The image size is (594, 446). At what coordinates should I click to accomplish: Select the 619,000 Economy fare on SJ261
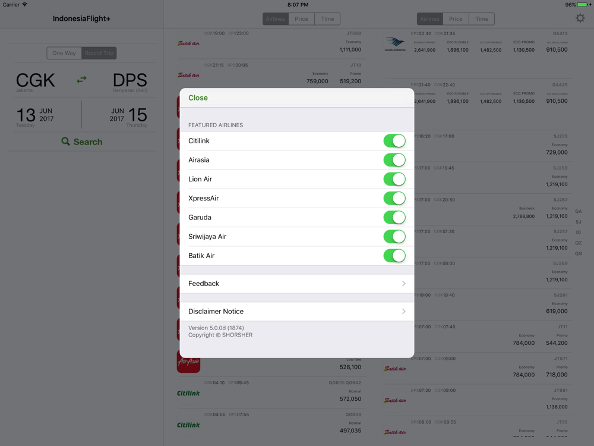(557, 312)
